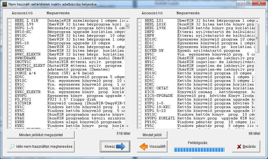Click the left list scrollbar thumb
Screen dimensions: 268x159
(x=127, y=26)
